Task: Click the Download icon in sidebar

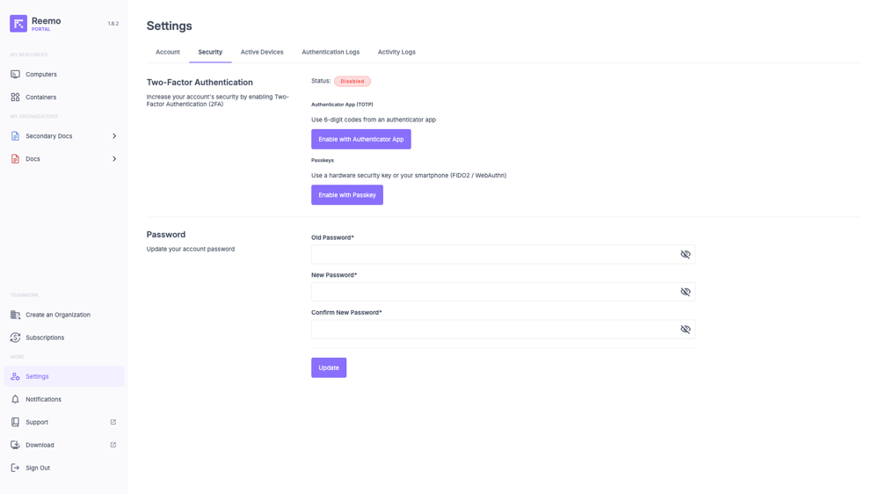Action: tap(15, 445)
